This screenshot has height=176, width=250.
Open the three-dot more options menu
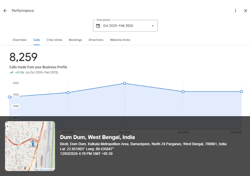coord(235,11)
